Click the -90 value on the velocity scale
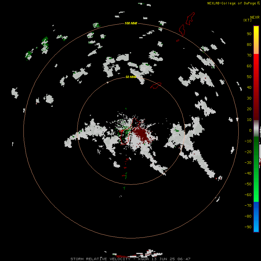Viewport: 261px width, 261px height. 248,227
